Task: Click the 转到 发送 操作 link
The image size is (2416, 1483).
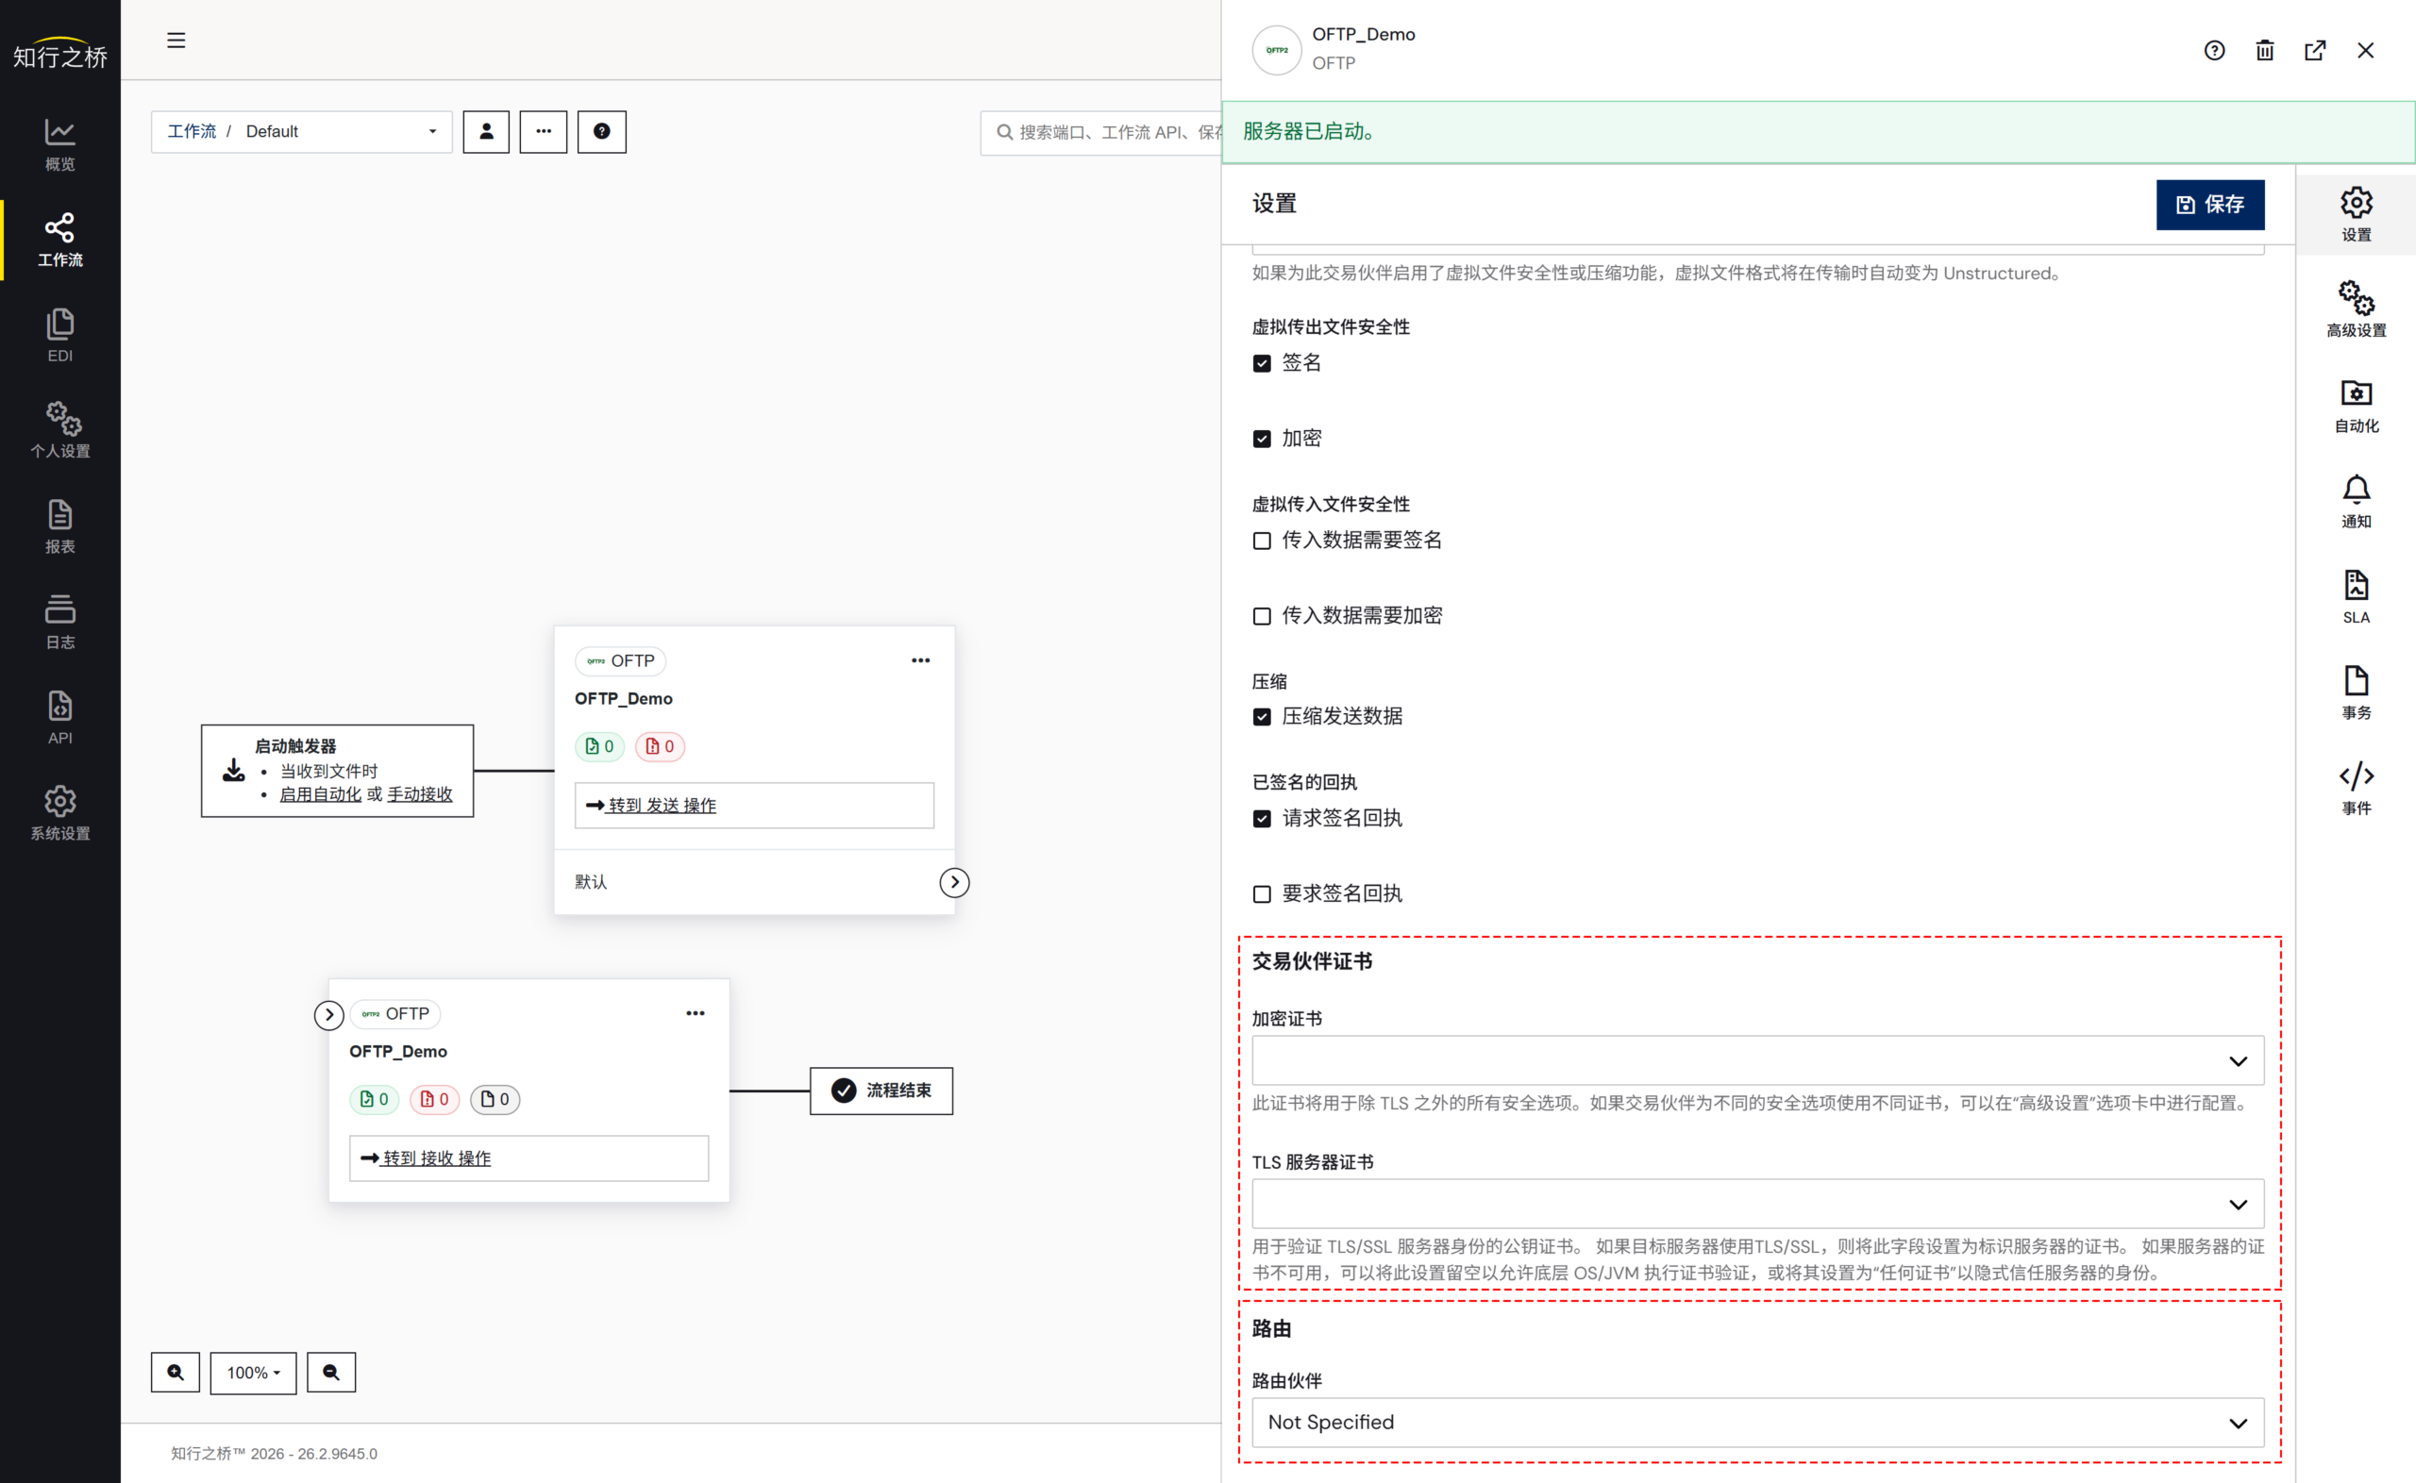Action: [663, 806]
